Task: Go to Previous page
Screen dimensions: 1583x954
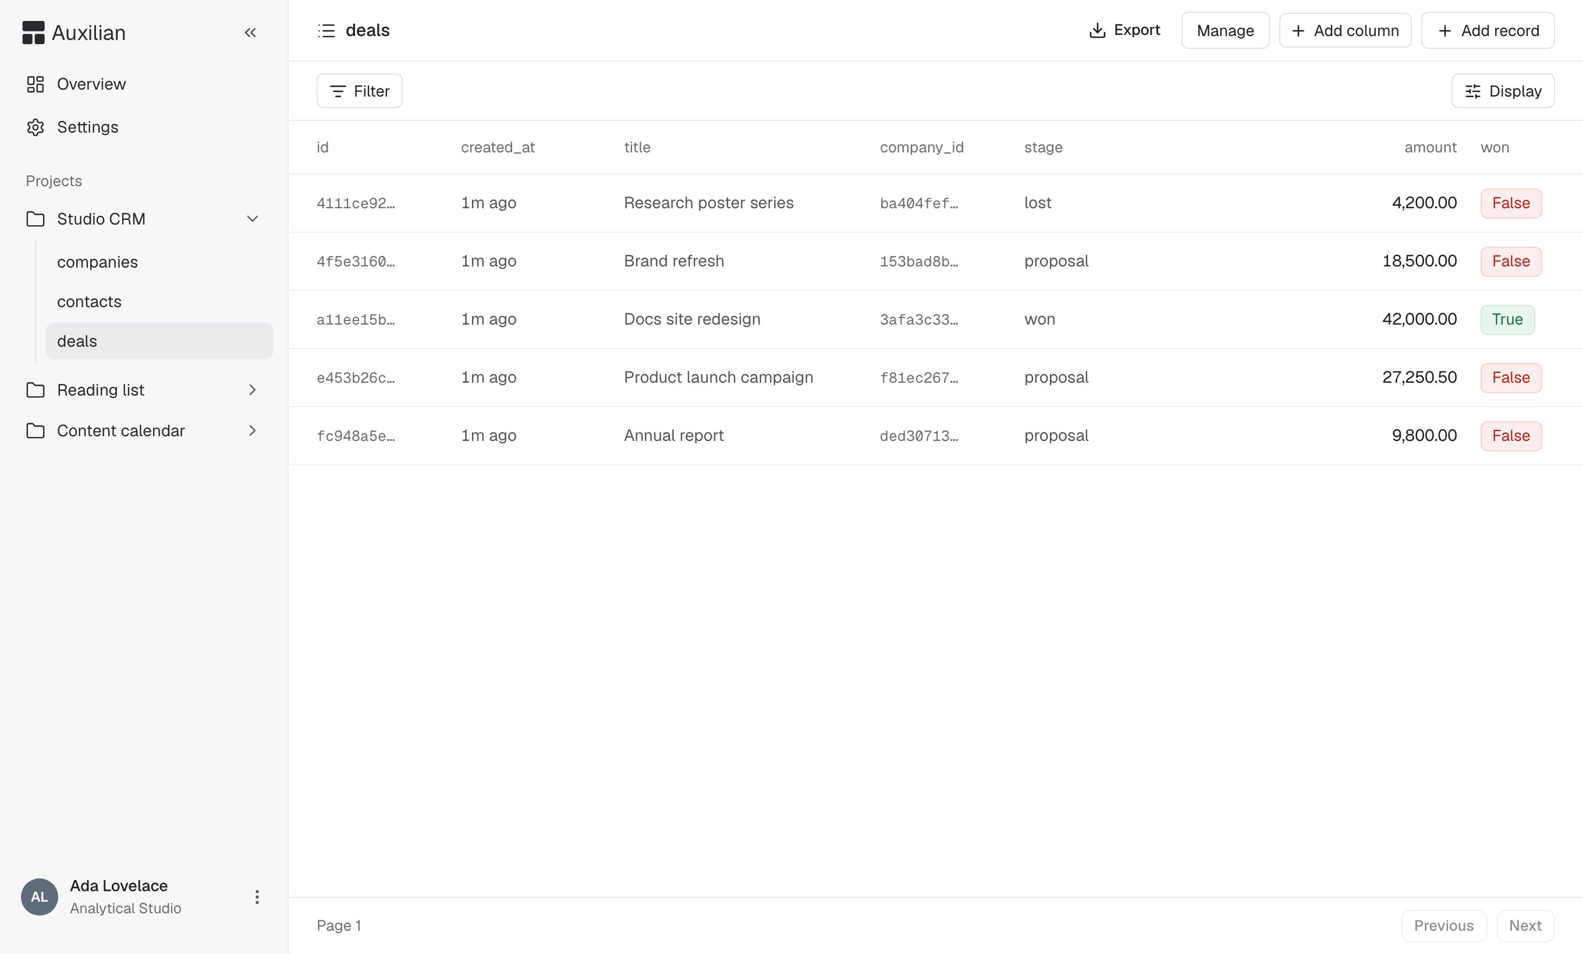Action: (x=1443, y=925)
